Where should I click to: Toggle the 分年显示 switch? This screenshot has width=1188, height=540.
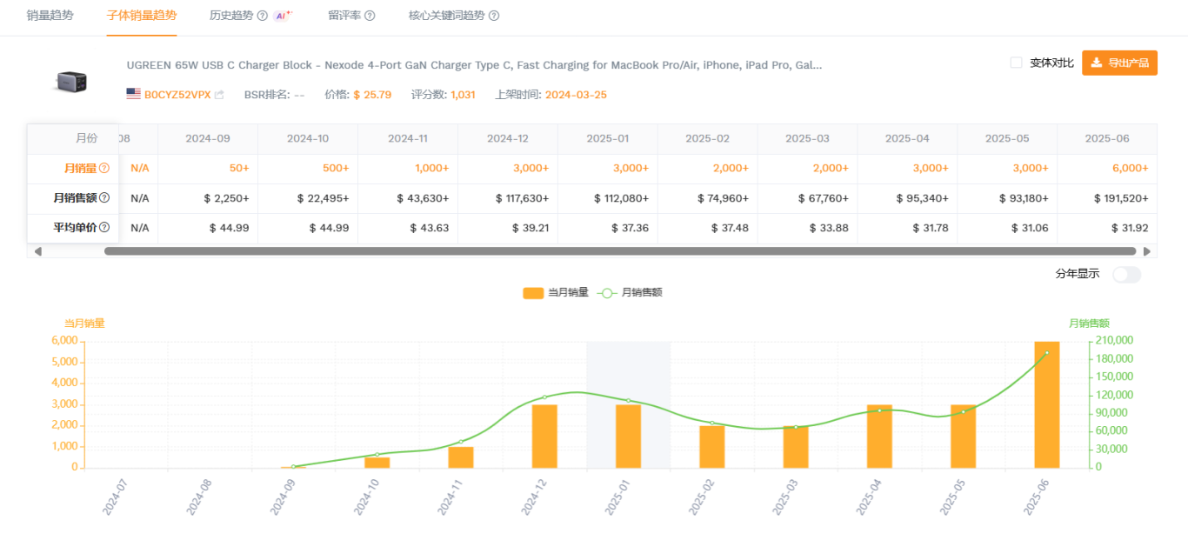(x=1126, y=275)
